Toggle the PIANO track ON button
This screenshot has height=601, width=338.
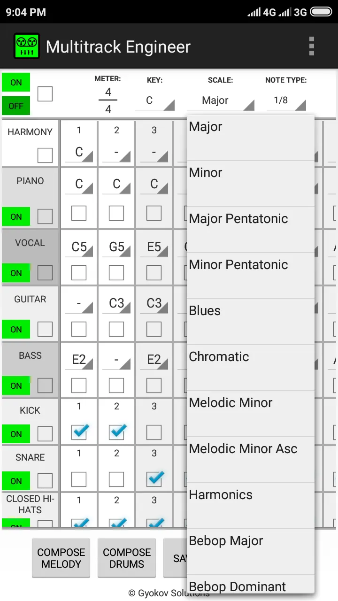click(16, 216)
